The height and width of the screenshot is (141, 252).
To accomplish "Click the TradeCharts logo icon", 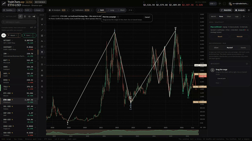I will click(x=4, y=3).
